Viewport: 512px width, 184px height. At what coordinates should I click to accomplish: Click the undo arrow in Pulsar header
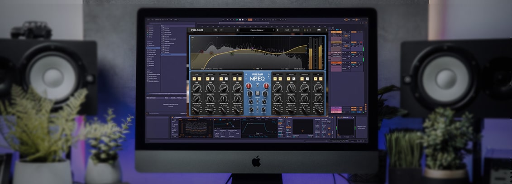click(x=215, y=30)
